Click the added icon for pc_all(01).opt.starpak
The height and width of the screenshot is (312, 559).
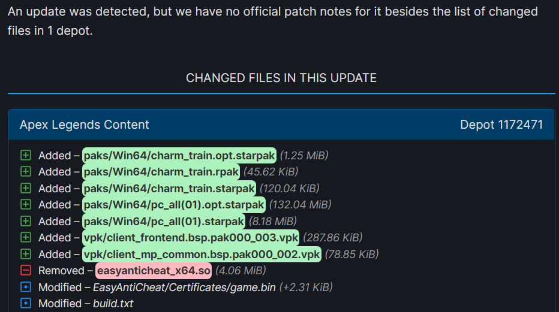25,205
